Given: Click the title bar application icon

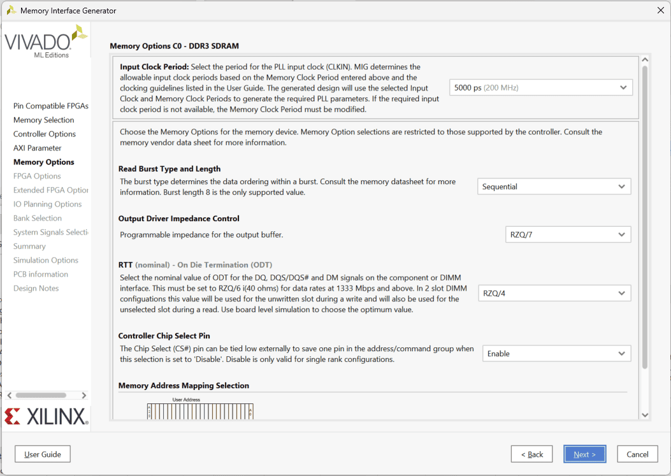Looking at the screenshot, I should point(11,11).
